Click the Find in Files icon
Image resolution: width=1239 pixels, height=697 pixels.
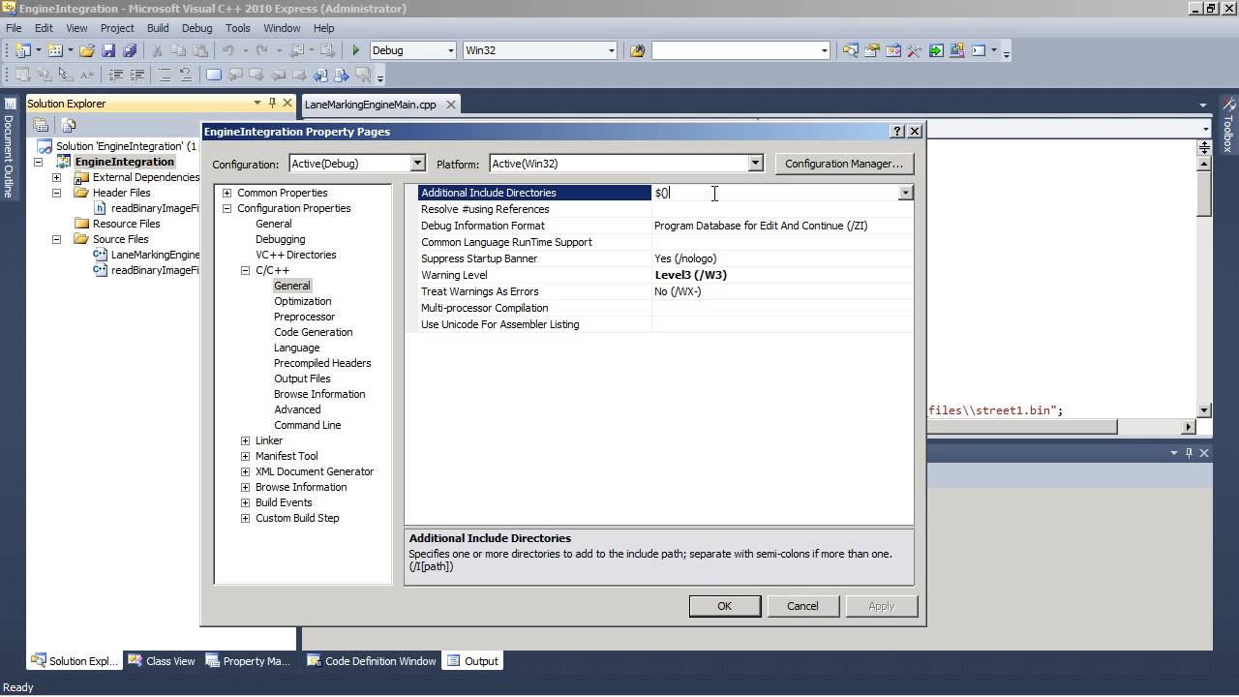point(637,50)
